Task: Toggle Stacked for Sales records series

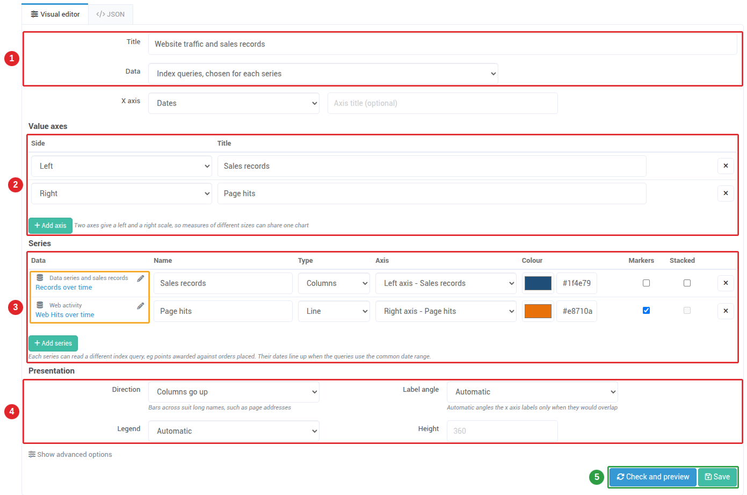Action: pyautogui.click(x=687, y=283)
